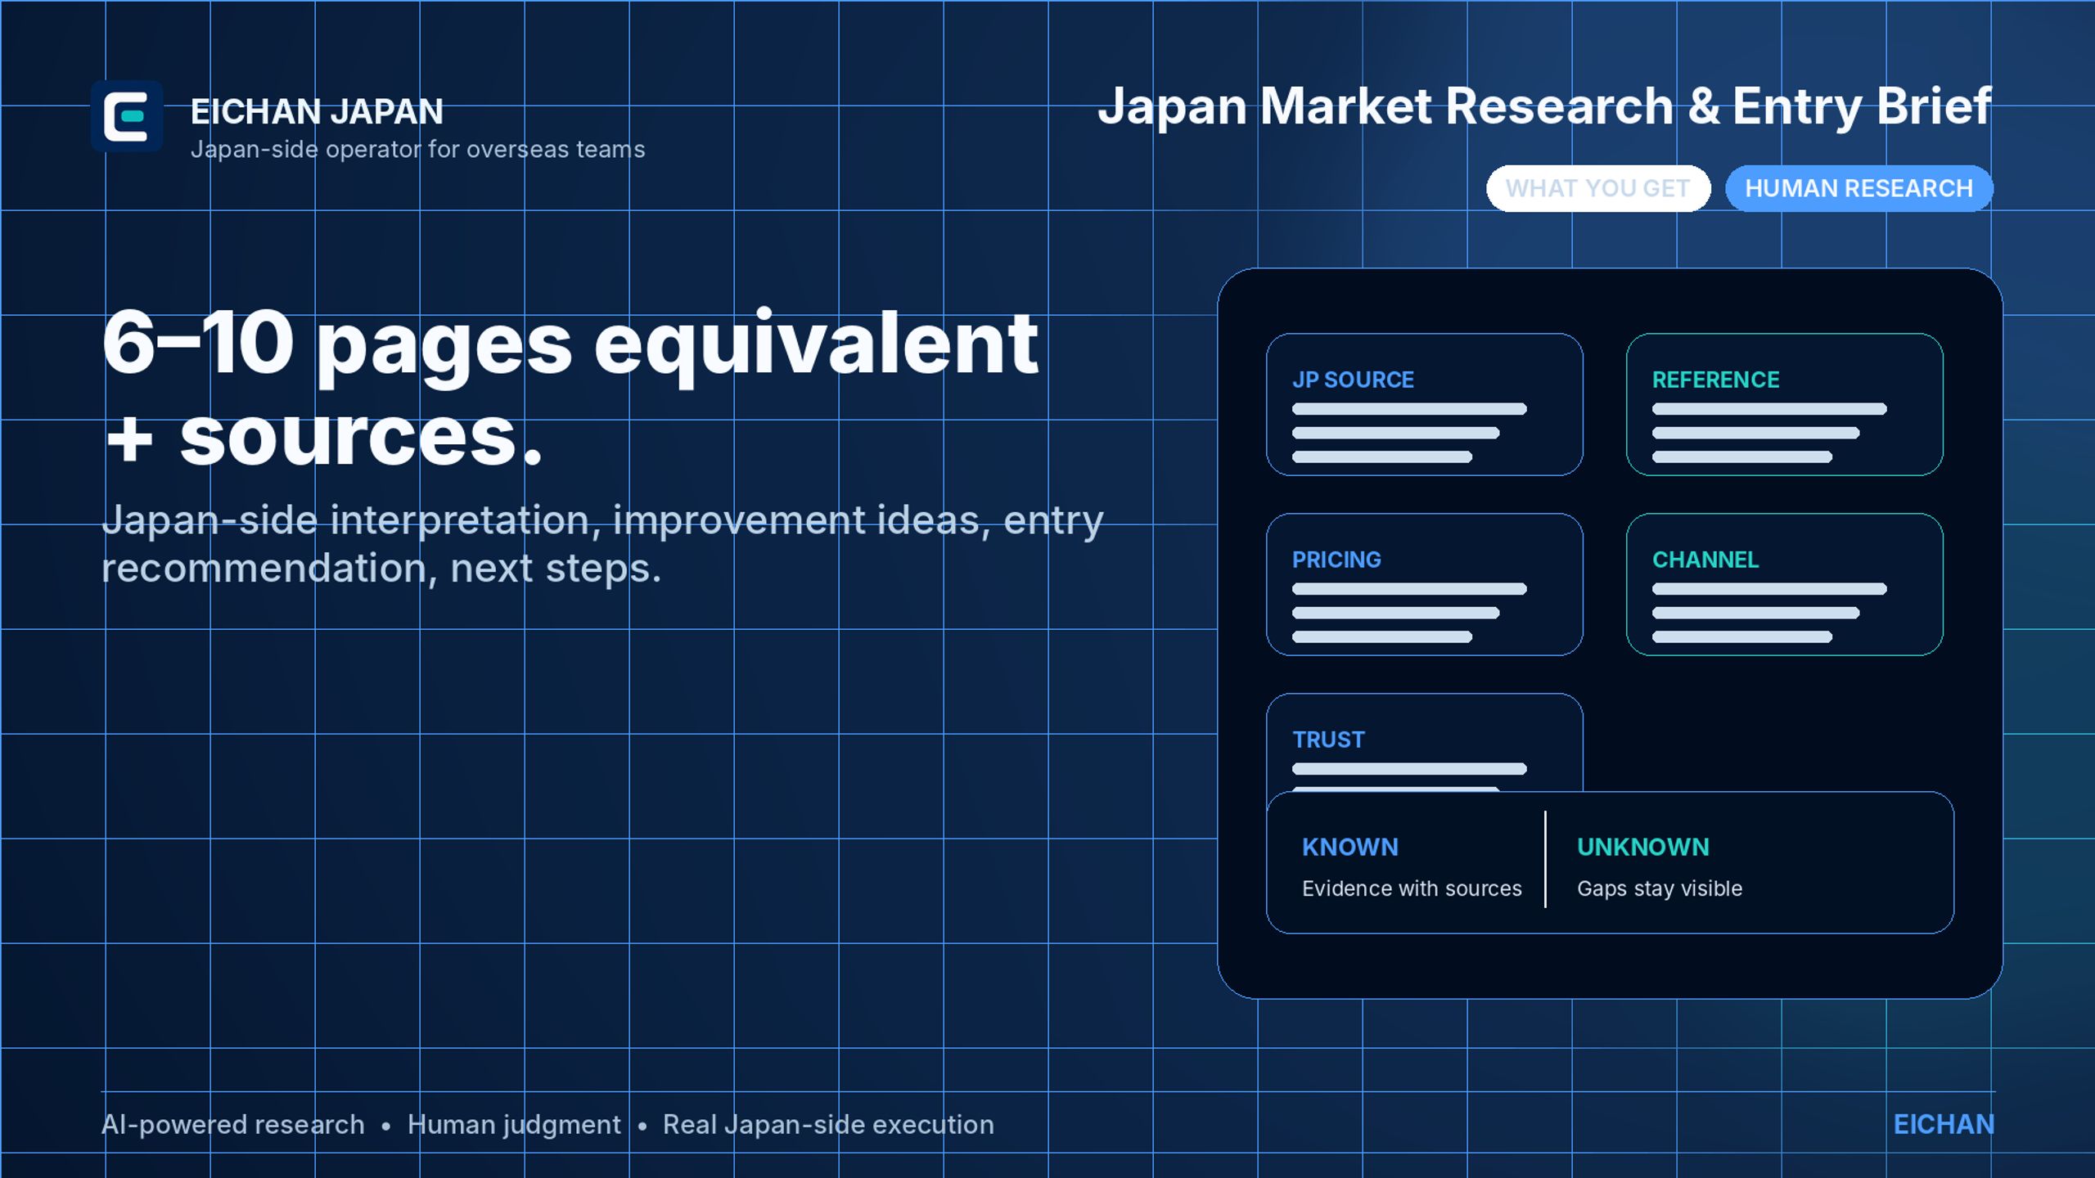Image resolution: width=2095 pixels, height=1178 pixels.
Task: Click the KNOWN heading
Action: click(1350, 847)
